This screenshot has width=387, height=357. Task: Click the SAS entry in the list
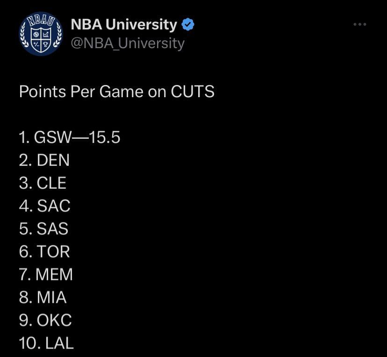click(44, 229)
